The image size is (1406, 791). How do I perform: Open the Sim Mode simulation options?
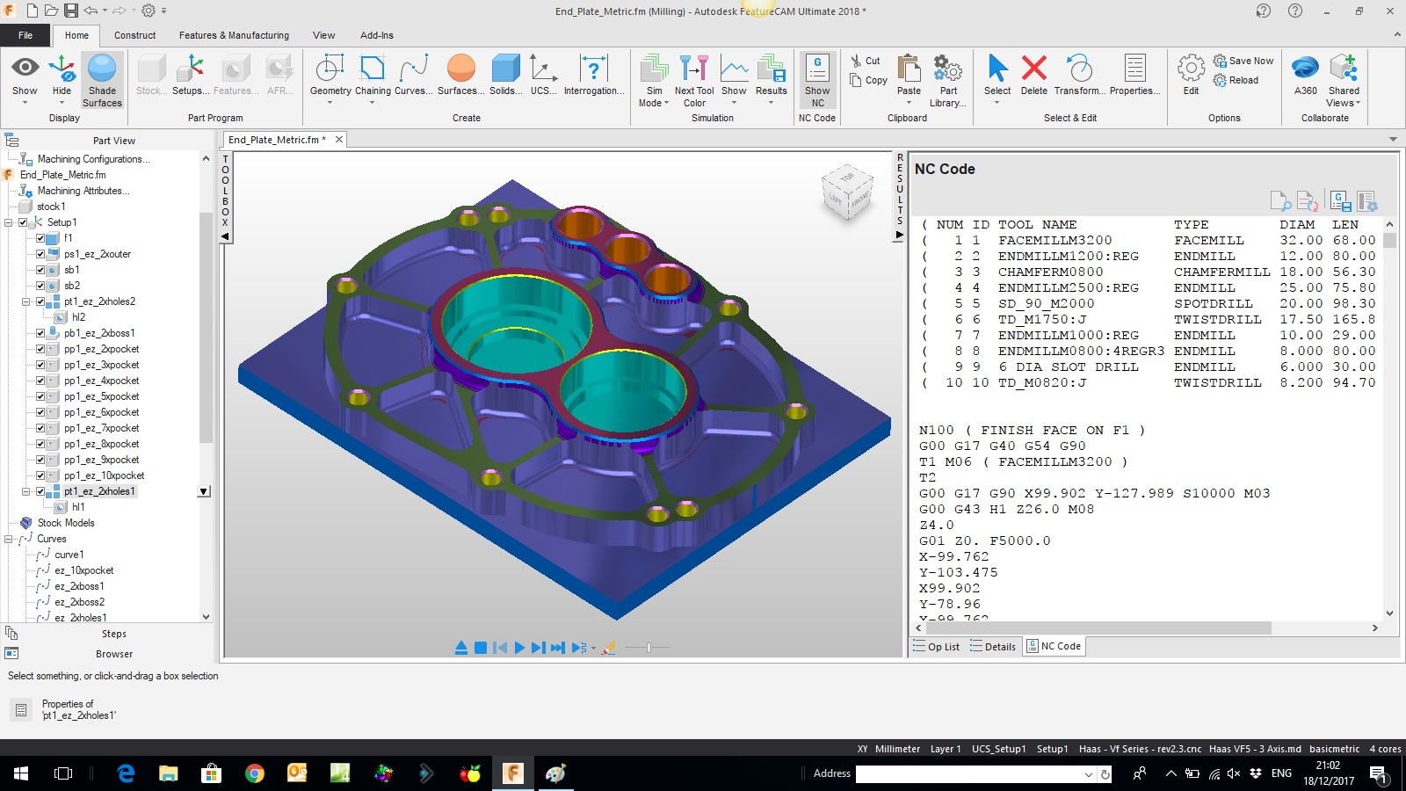coord(654,80)
